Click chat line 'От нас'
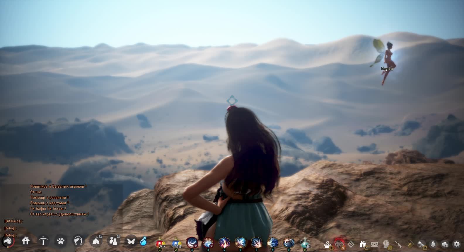 [x=36, y=192]
